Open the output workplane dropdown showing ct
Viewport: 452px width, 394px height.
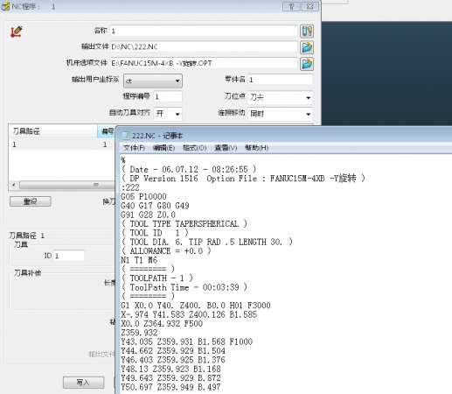153,81
